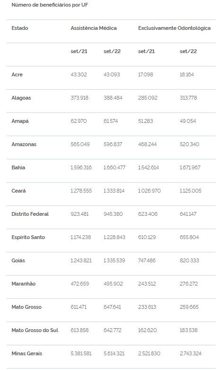Select the Amapá row label

point(20,121)
